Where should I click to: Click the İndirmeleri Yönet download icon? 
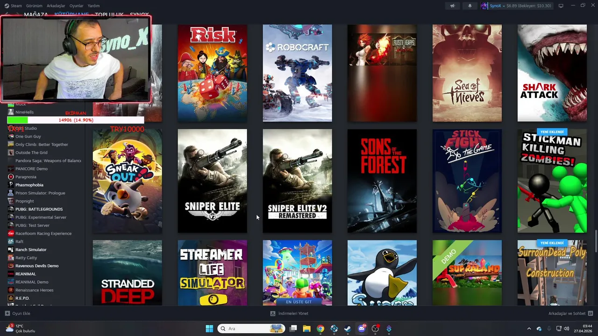pos(273,314)
